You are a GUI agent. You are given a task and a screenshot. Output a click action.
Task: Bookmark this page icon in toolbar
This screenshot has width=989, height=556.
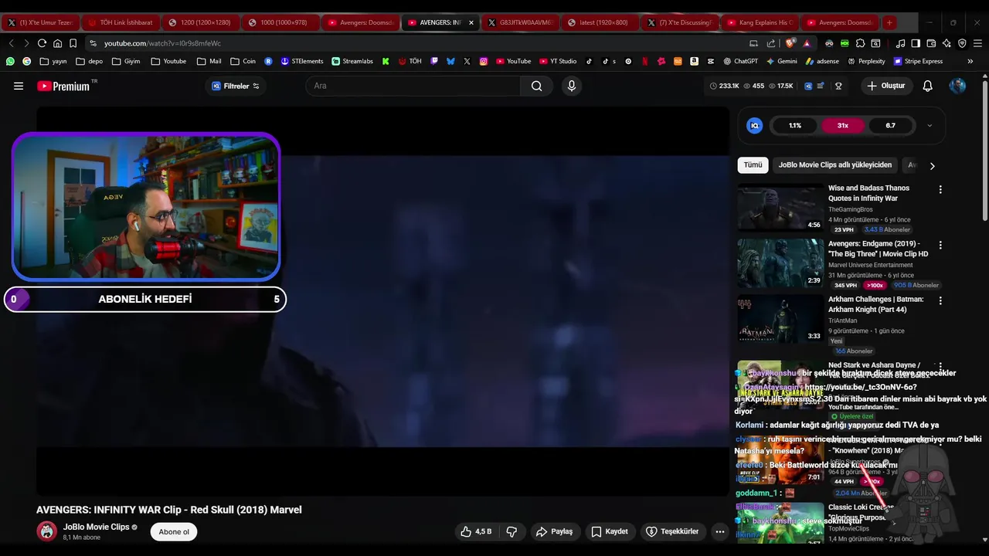[73, 43]
